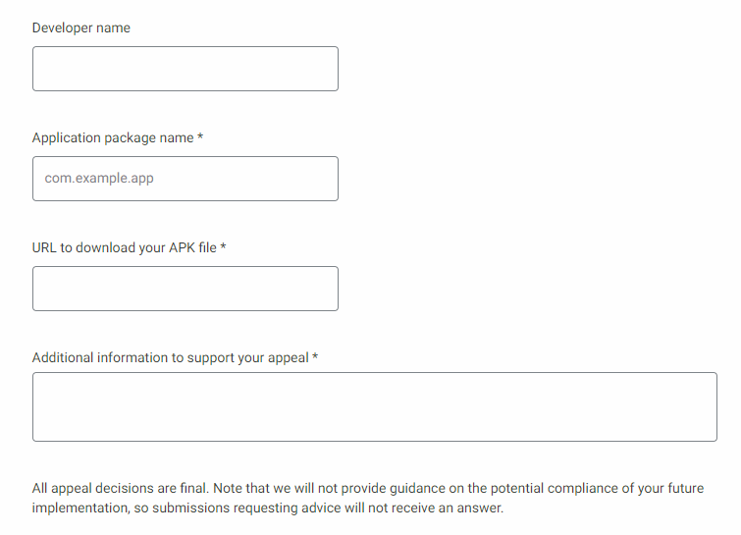Click the com.example.app placeholder text

click(99, 179)
